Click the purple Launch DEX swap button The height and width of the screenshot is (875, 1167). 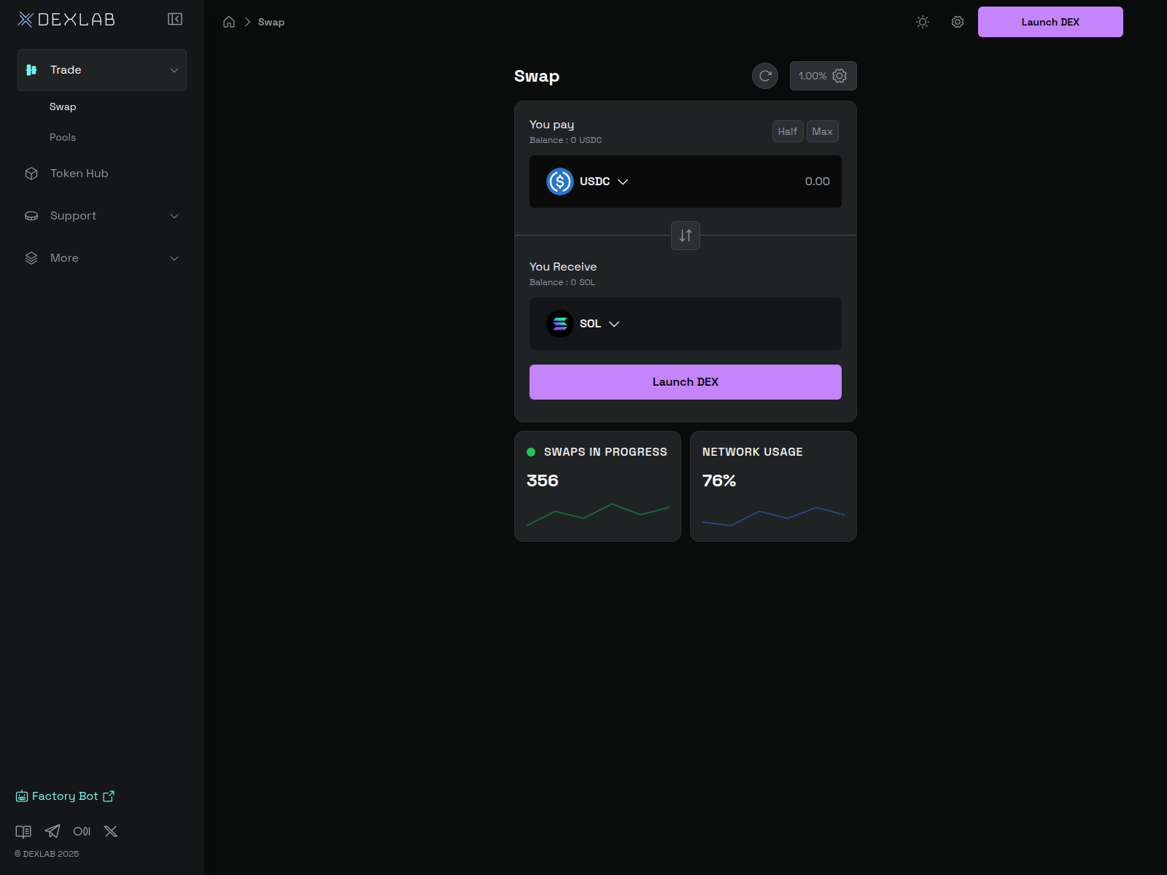tap(685, 381)
